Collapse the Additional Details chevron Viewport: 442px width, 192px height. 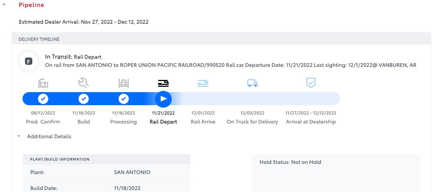(19, 136)
